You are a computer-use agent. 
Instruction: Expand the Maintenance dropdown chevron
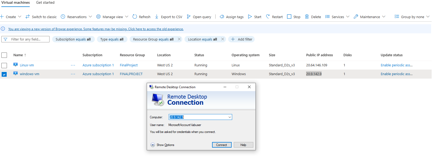pyautogui.click(x=384, y=17)
